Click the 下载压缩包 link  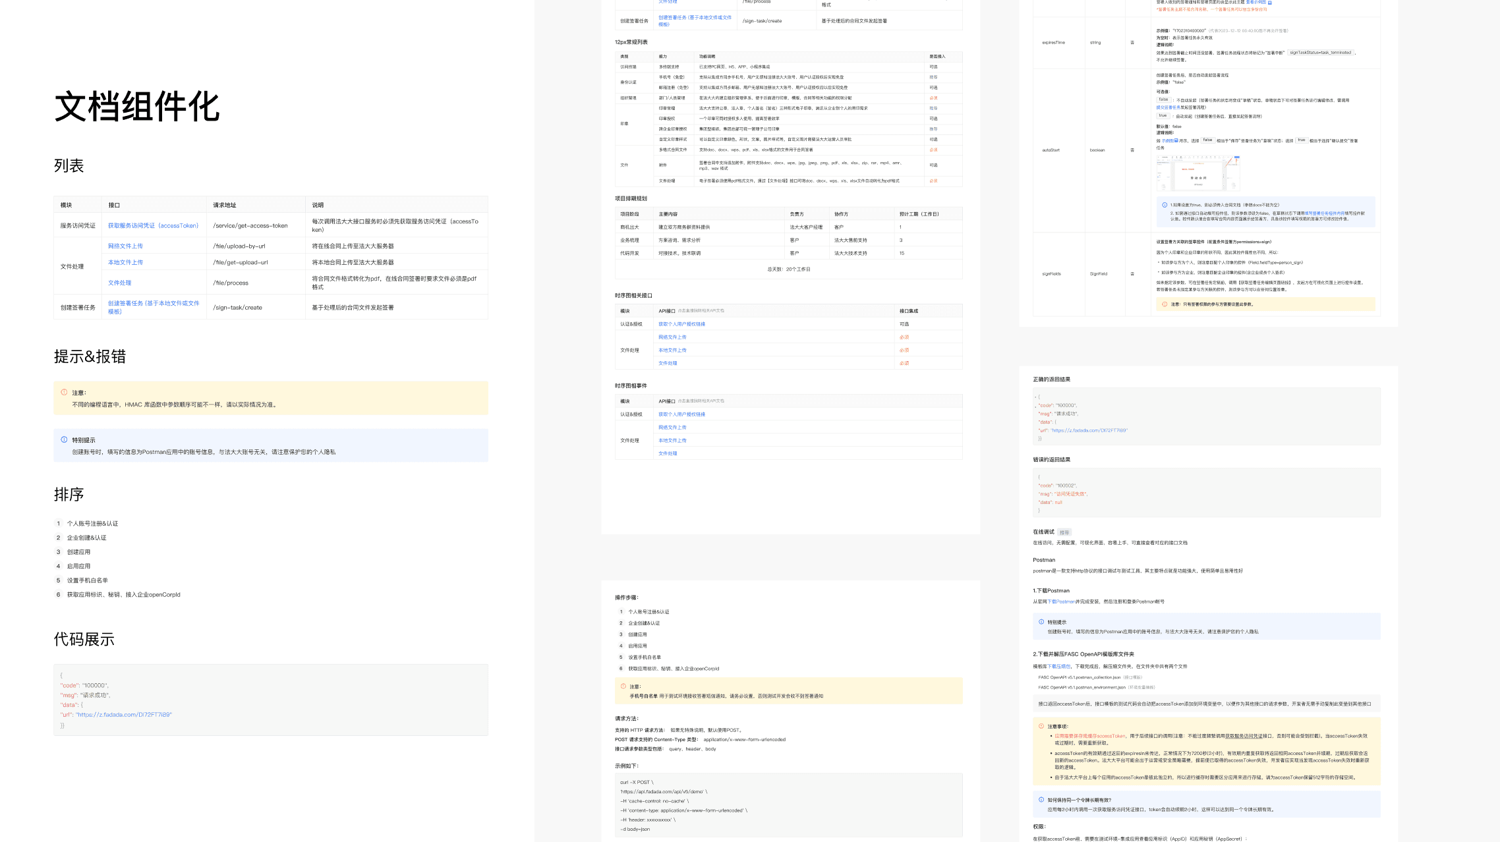tap(1059, 666)
